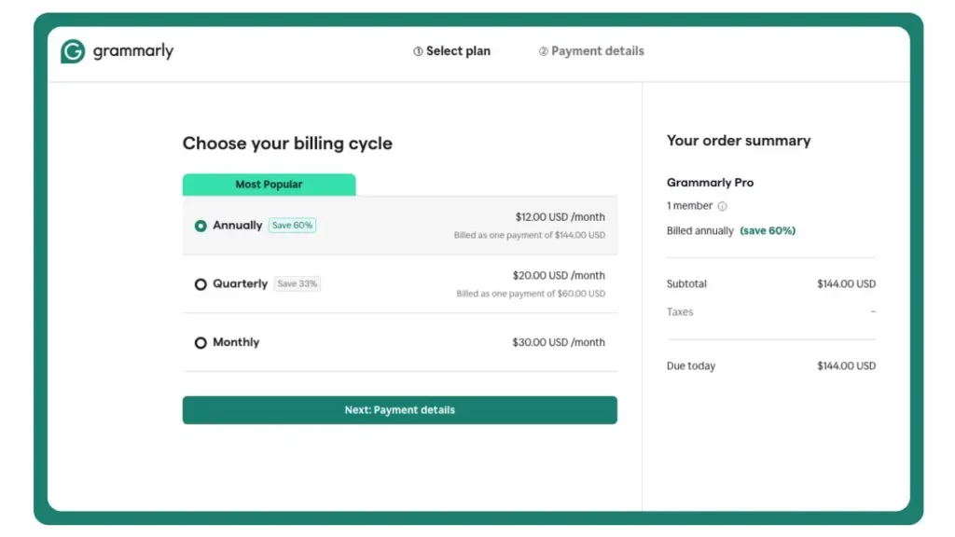The image size is (955, 537).
Task: Open the Select plan step
Action: (x=457, y=51)
